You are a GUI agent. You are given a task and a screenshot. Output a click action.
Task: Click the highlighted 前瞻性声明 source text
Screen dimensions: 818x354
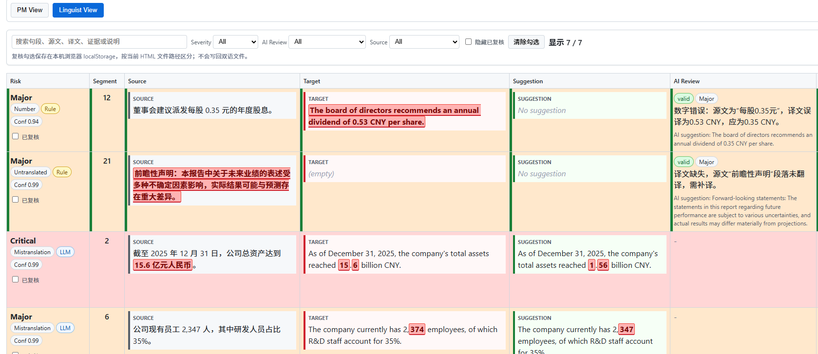tap(212, 185)
